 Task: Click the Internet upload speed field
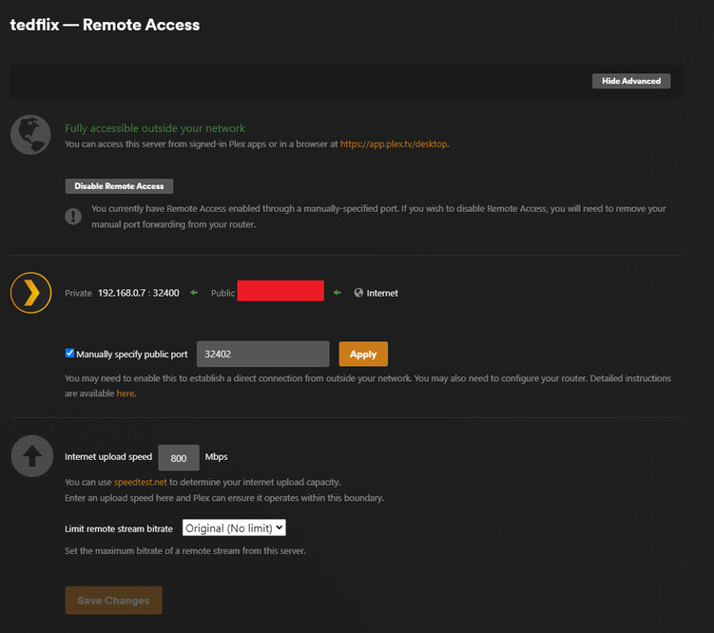178,457
